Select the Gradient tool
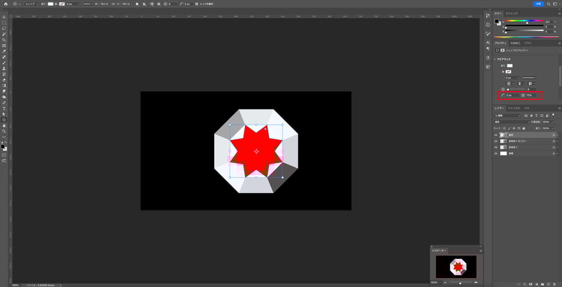This screenshot has width=562, height=287. click(x=4, y=86)
